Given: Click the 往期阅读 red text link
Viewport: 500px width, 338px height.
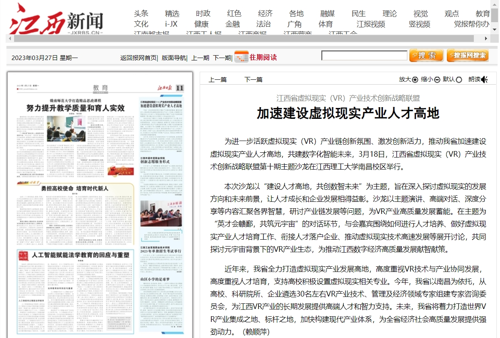Looking at the screenshot, I should tap(263, 57).
